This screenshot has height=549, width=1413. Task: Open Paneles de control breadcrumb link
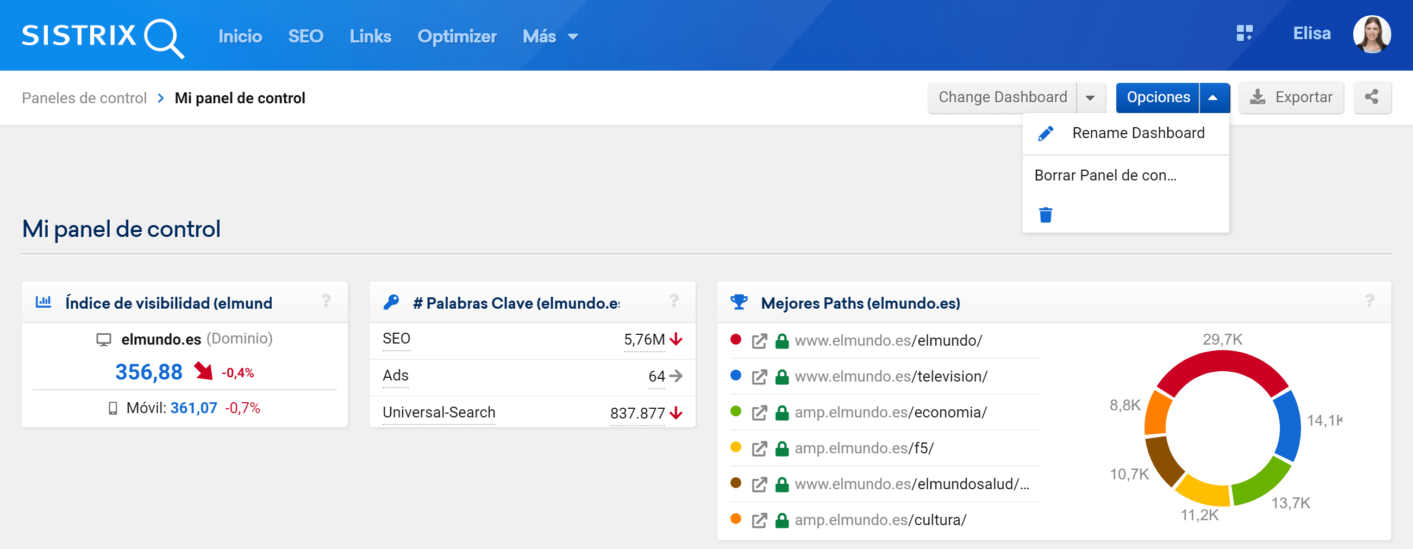[84, 98]
